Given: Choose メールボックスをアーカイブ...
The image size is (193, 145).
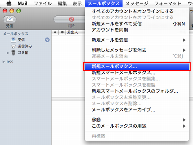Looking at the screenshot, I should (137, 110).
